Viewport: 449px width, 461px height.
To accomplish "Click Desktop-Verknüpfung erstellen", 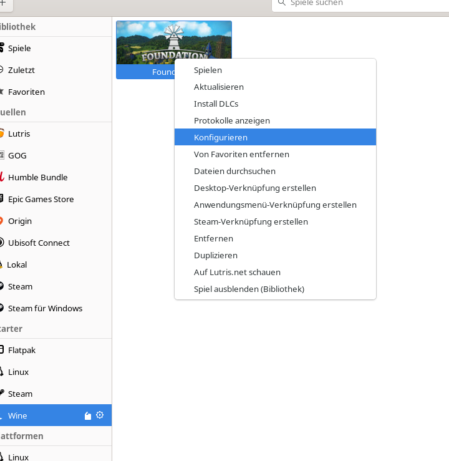I will [275, 188].
